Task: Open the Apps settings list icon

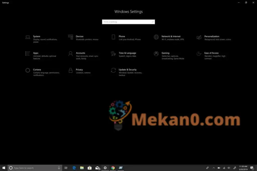Action: (28, 54)
